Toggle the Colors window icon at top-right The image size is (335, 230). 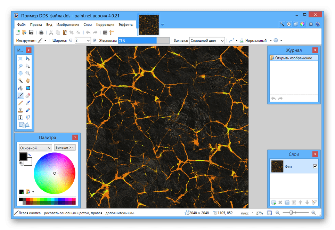point(302,24)
